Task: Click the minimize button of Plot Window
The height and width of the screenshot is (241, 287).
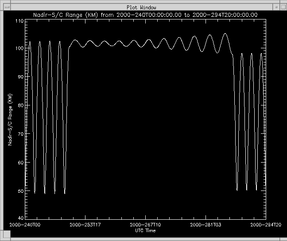Action: pos(276,8)
